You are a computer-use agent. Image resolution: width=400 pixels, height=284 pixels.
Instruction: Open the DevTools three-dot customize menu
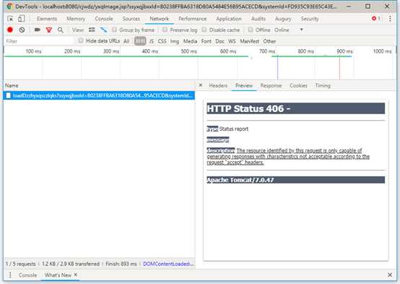pyautogui.click(x=390, y=18)
